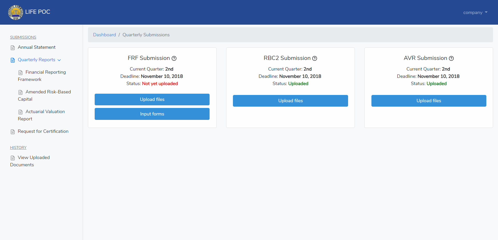Click the Amended Risk-Based Capital document icon
Screen dimensions: 498x240
coord(20,92)
